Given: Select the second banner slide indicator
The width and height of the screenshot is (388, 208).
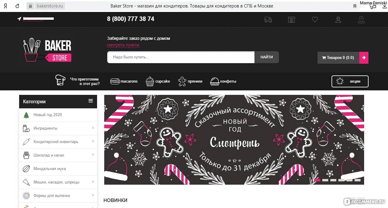Looking at the screenshot, I should (x=325, y=180).
